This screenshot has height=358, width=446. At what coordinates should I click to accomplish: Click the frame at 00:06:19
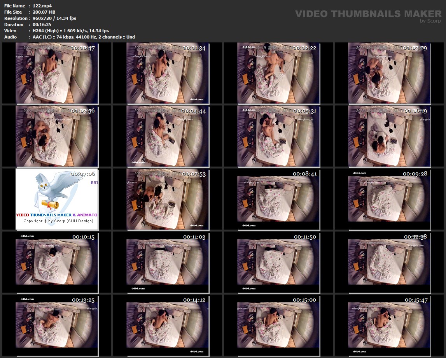click(389, 136)
